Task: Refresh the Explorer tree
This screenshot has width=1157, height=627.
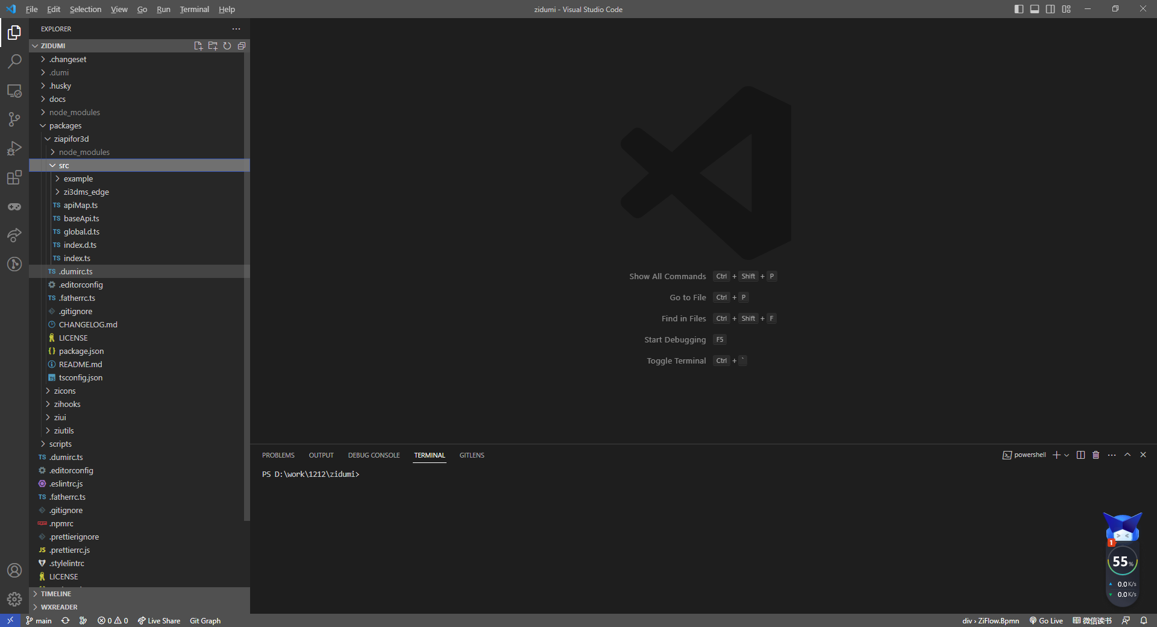Action: click(x=227, y=46)
